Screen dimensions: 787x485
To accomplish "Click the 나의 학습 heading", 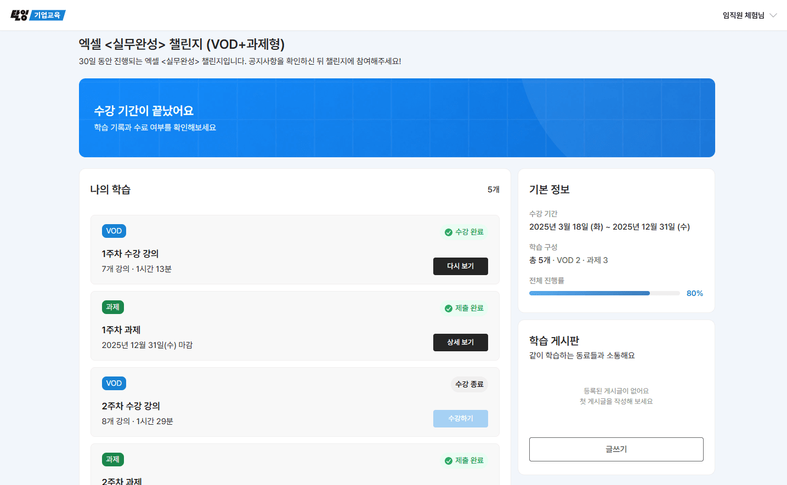I will coord(110,190).
